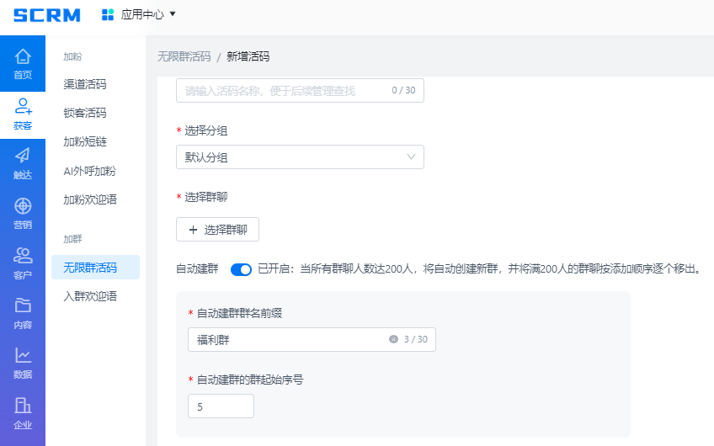Click the 群起始序号 number field
The width and height of the screenshot is (714, 446).
221,406
